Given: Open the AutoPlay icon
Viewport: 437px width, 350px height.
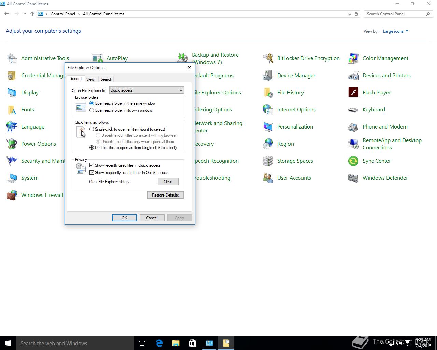Looking at the screenshot, I should pos(97,58).
